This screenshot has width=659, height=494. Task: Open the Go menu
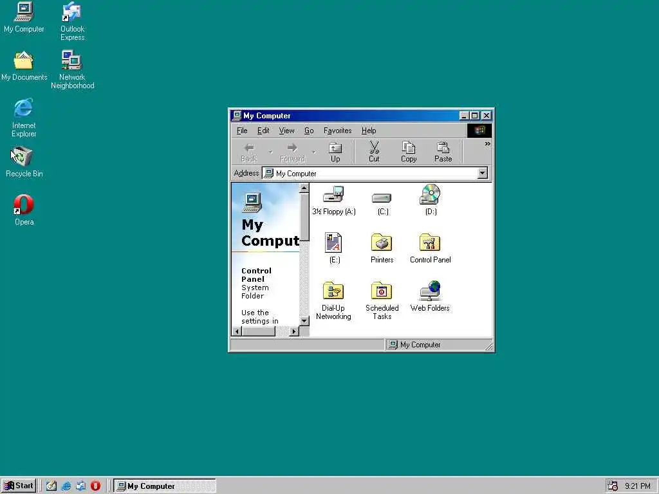(x=309, y=131)
